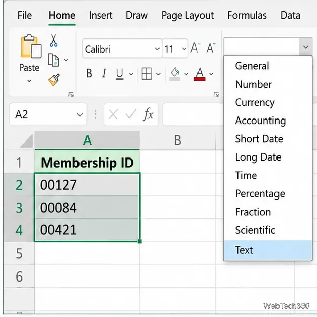Open Underline style dropdown arrow
The image size is (317, 317).
point(131,74)
